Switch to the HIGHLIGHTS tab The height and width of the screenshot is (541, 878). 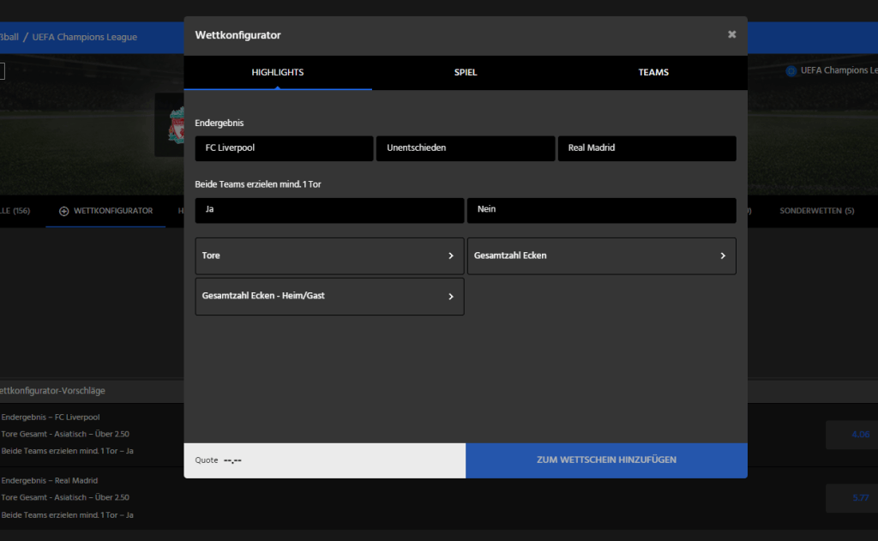point(278,73)
